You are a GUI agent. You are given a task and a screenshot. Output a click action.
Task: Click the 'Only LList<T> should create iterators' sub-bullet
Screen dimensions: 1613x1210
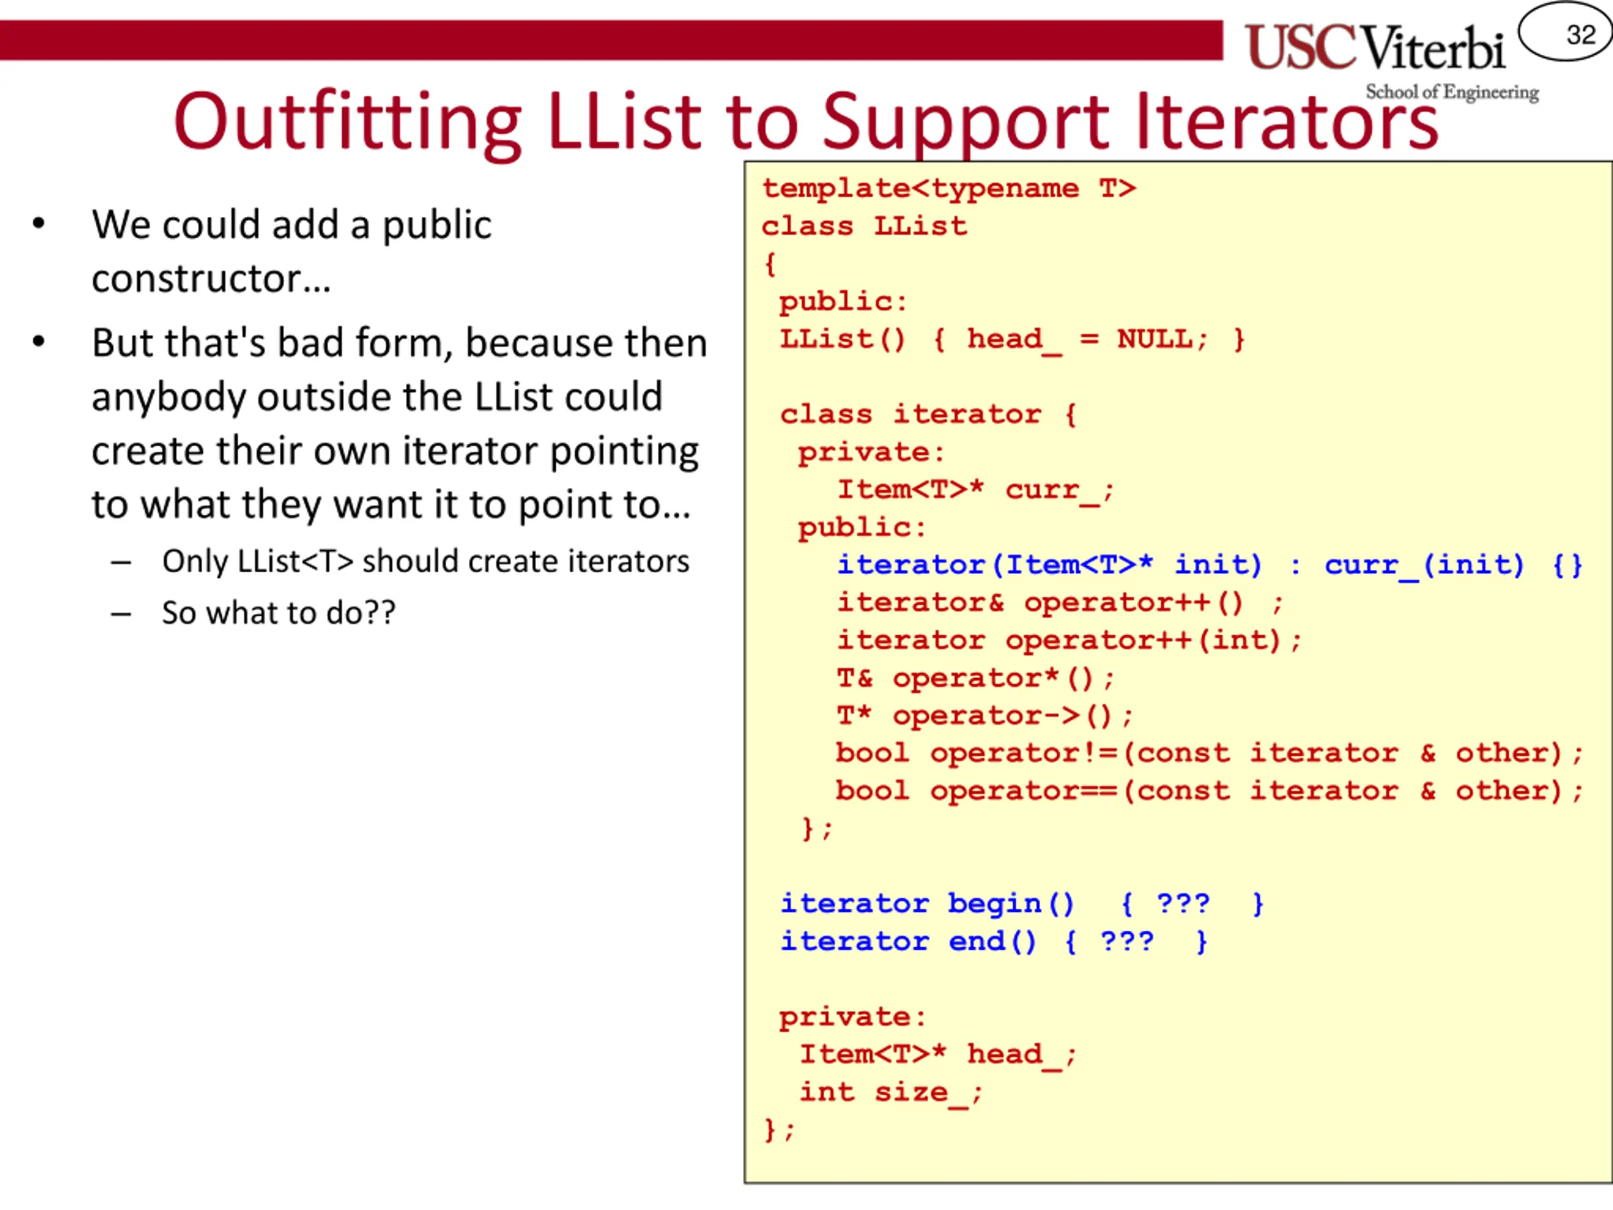click(425, 562)
